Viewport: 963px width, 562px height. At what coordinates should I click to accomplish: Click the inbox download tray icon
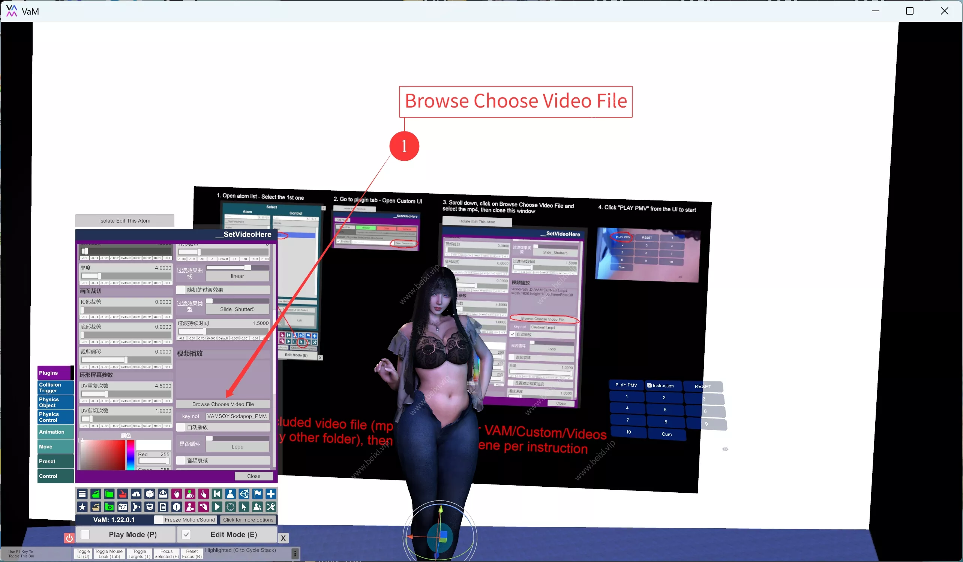[x=163, y=494]
